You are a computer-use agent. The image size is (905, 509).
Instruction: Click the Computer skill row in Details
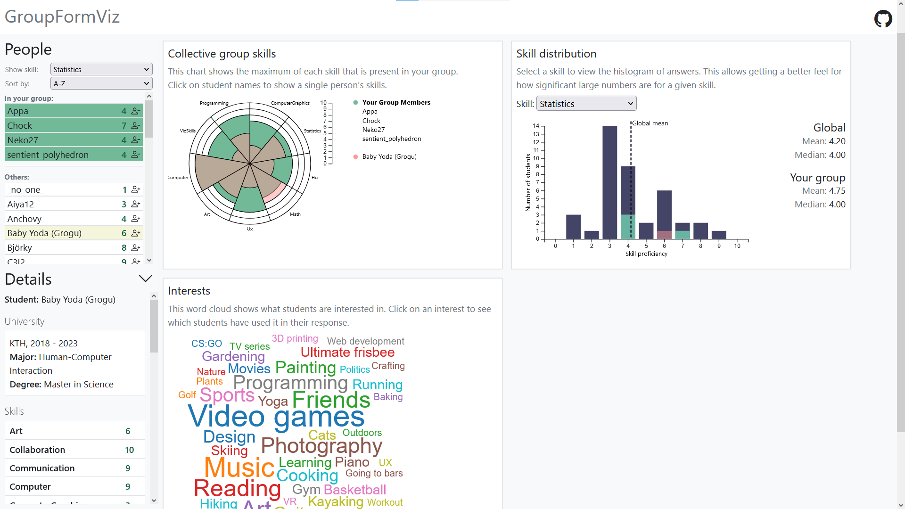[75, 486]
